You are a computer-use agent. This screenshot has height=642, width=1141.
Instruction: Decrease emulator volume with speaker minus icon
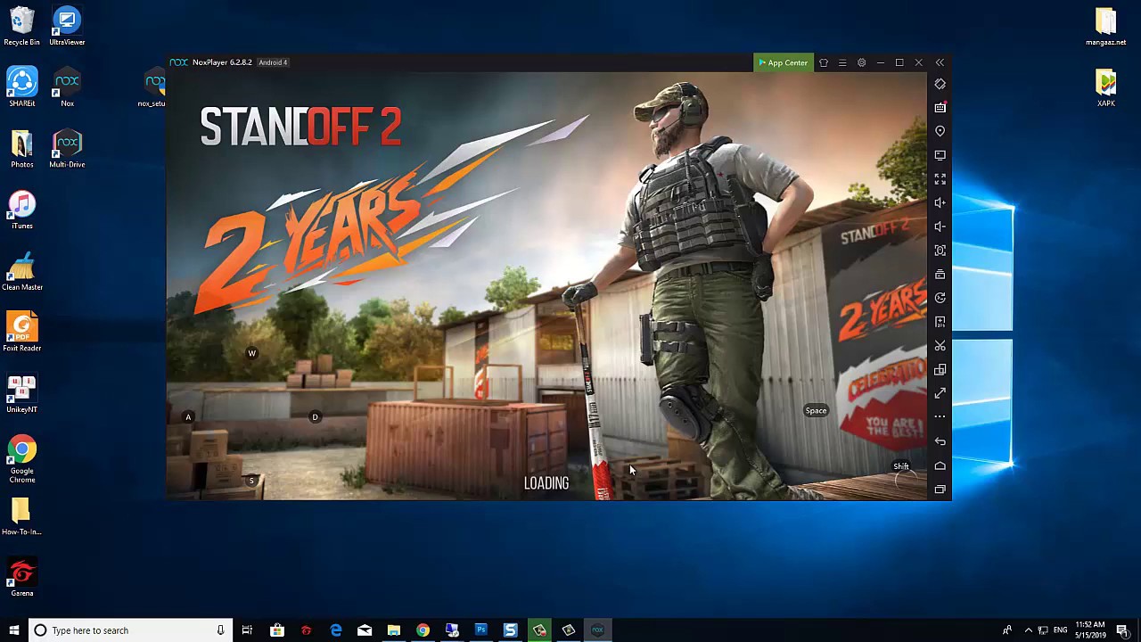pyautogui.click(x=940, y=226)
